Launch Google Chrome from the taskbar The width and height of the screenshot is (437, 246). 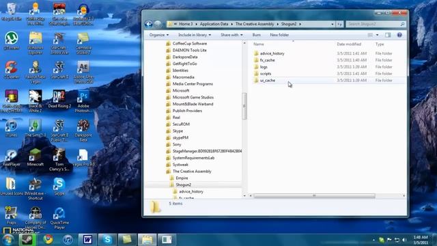[48, 240]
